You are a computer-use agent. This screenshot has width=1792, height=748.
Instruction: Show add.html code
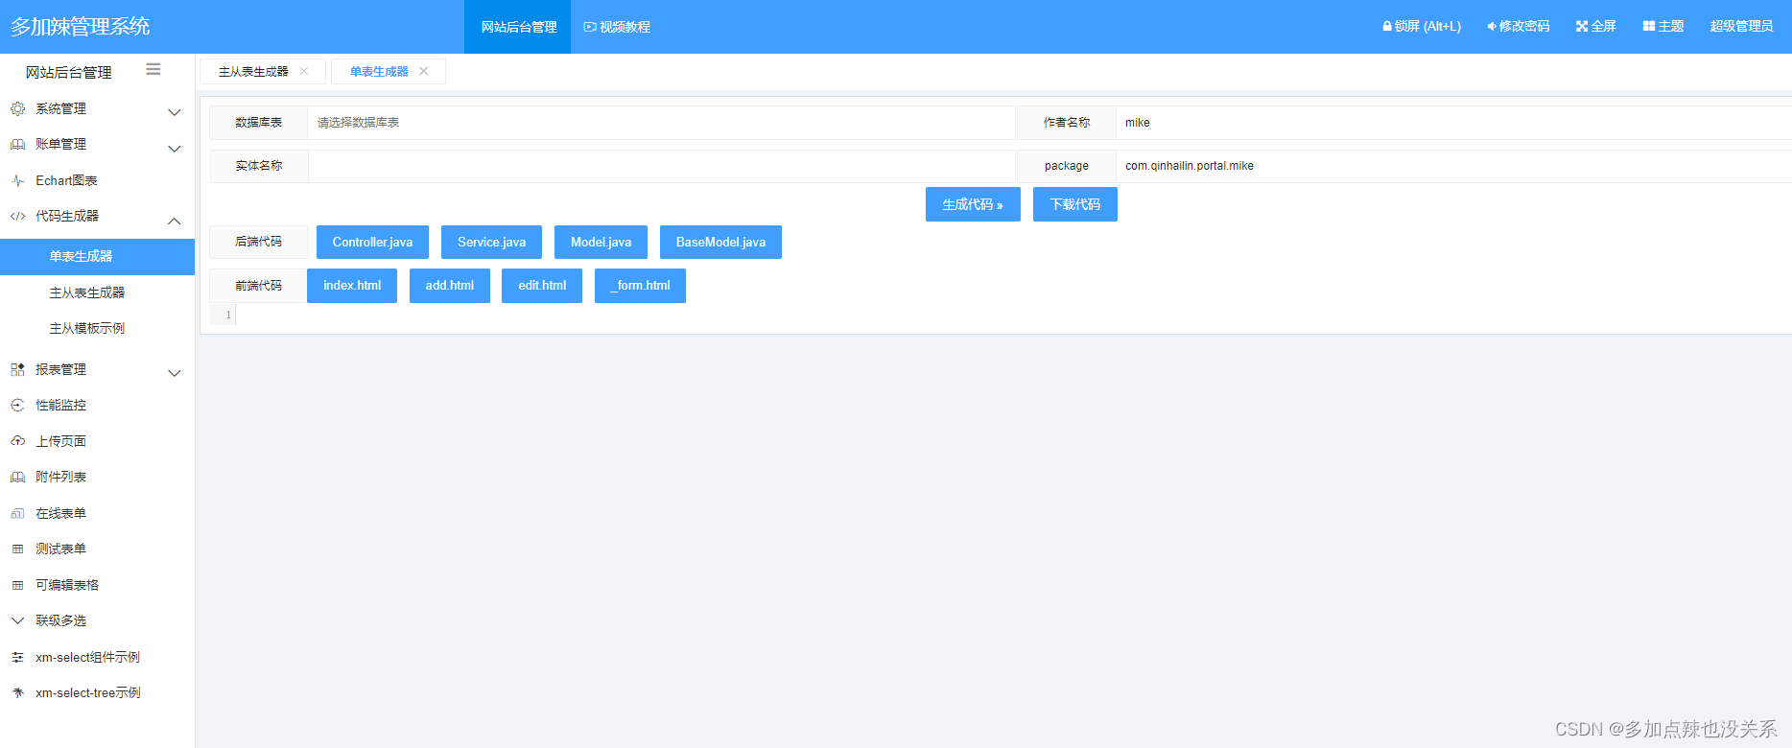[x=450, y=286]
